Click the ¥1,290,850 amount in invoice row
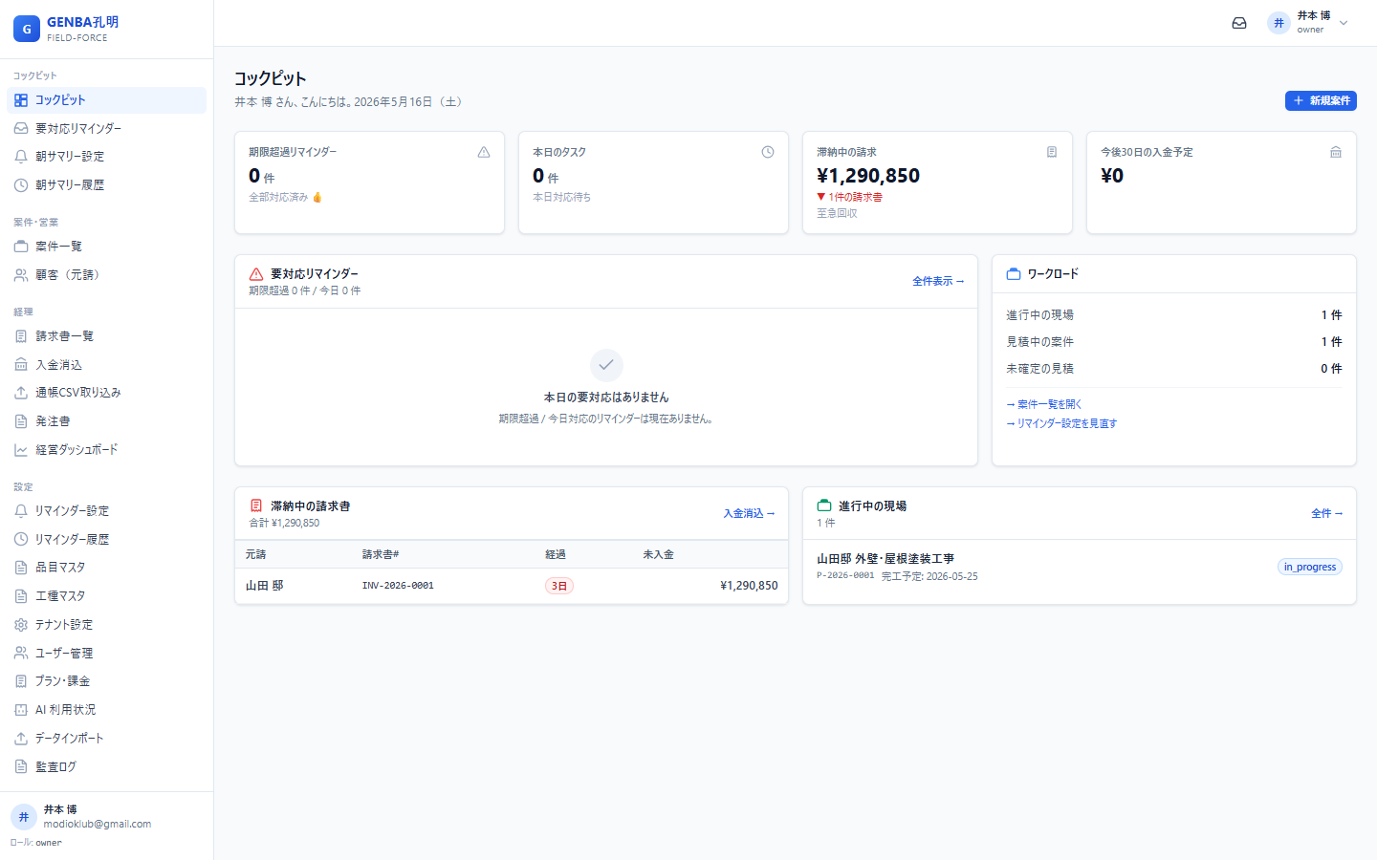The height and width of the screenshot is (860, 1377). (x=749, y=586)
